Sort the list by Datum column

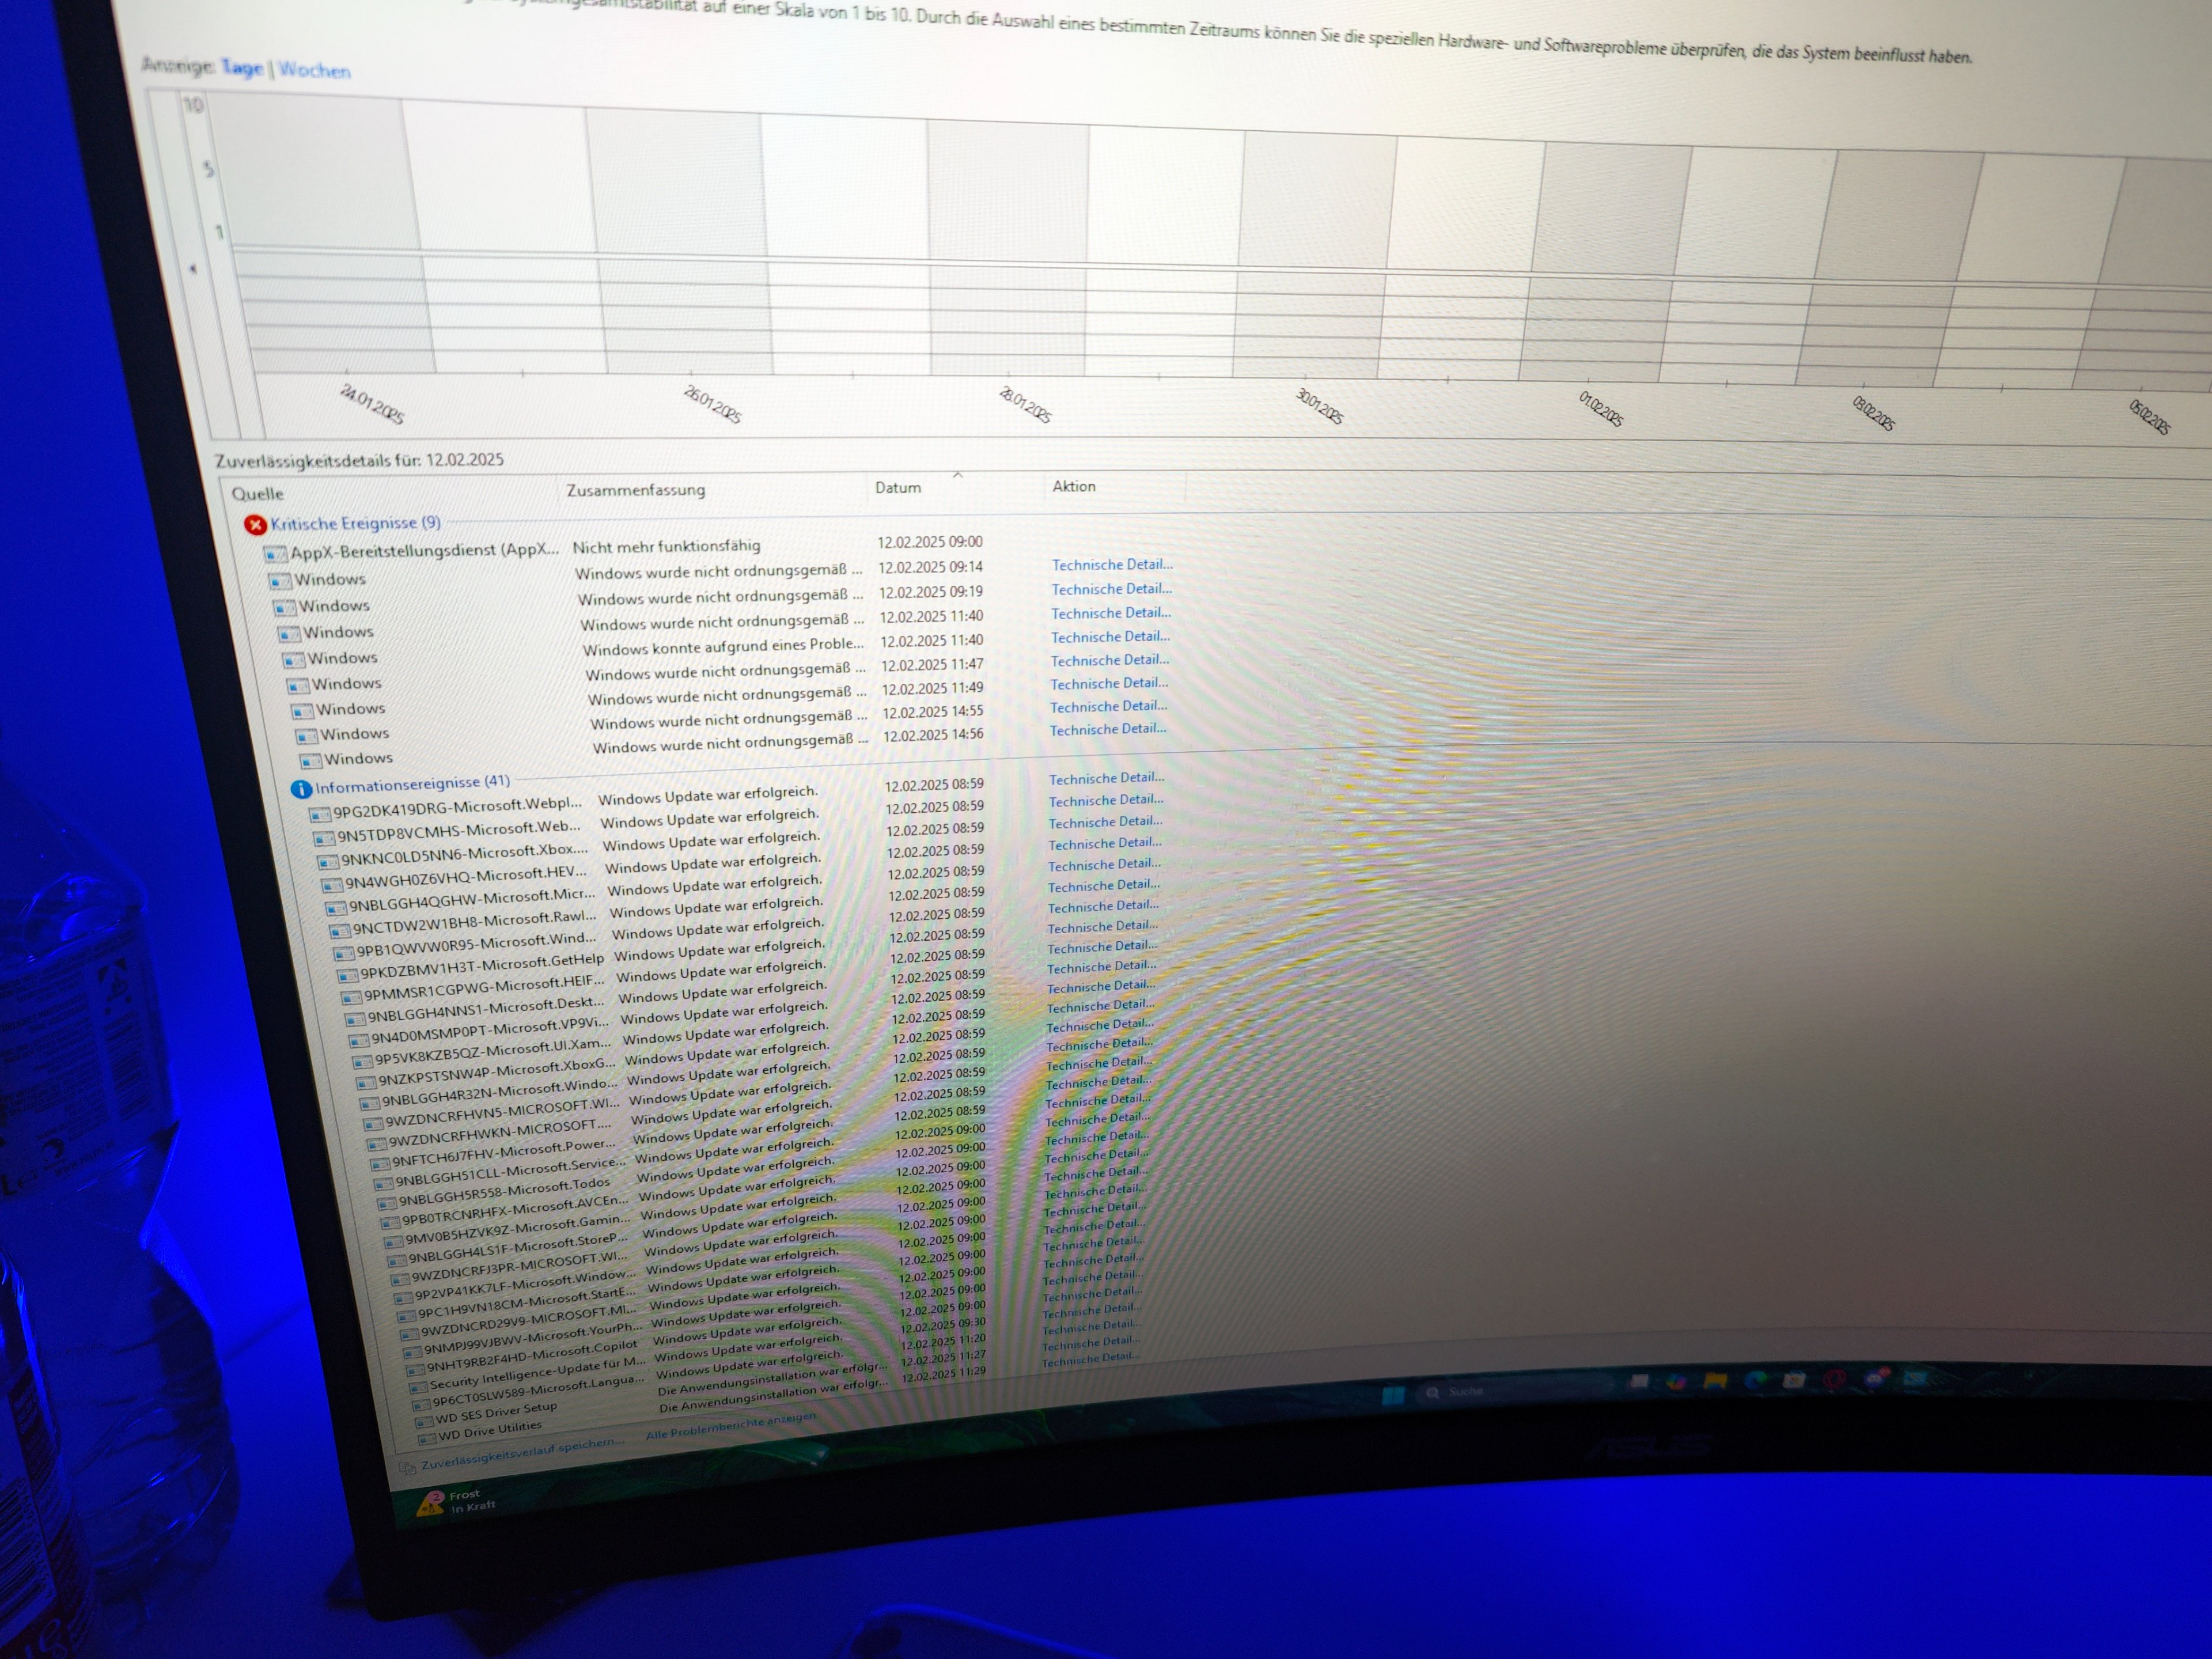click(898, 487)
